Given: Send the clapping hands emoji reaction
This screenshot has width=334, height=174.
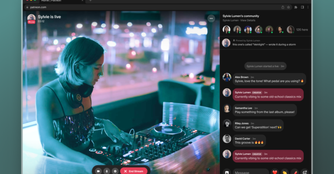Looking at the screenshot, I should (284, 172).
